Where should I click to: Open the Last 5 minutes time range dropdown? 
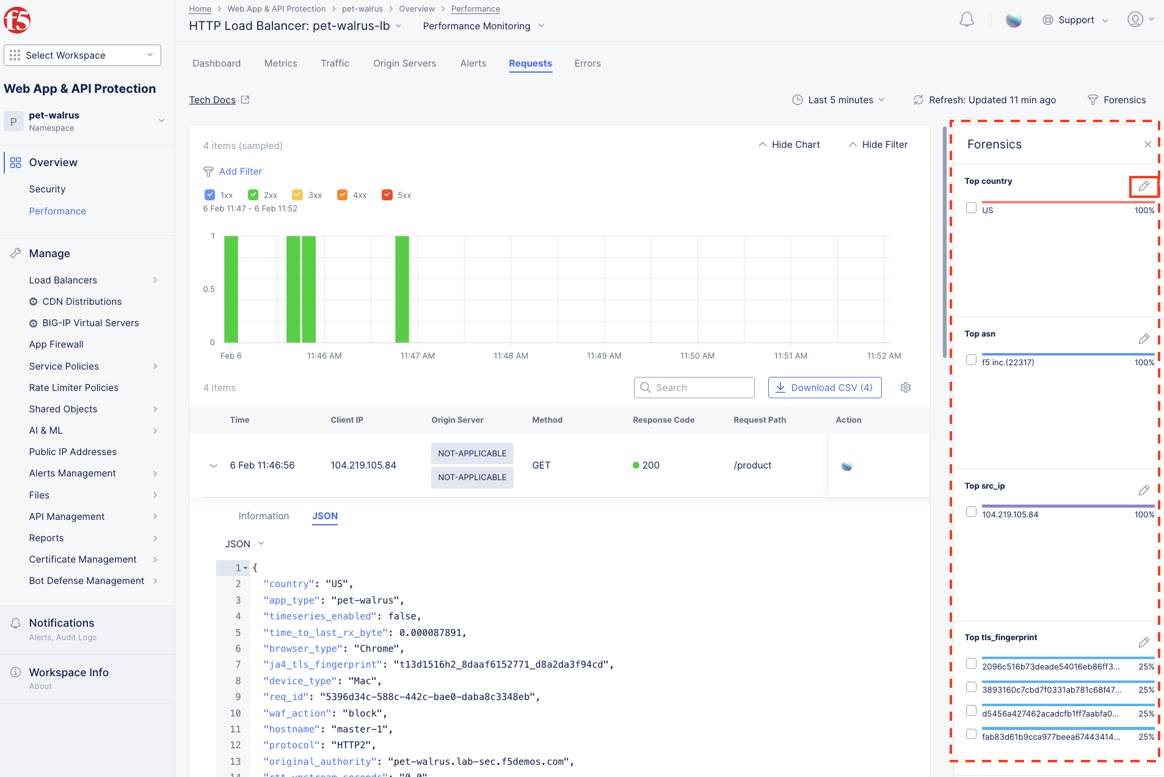pyautogui.click(x=838, y=100)
